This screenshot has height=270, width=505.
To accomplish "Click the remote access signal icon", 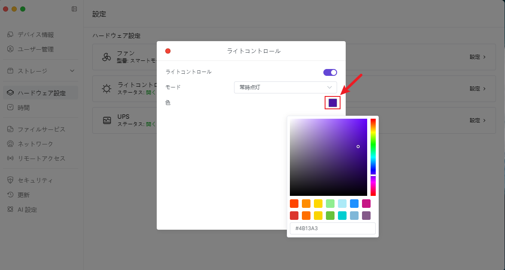I will (11, 159).
